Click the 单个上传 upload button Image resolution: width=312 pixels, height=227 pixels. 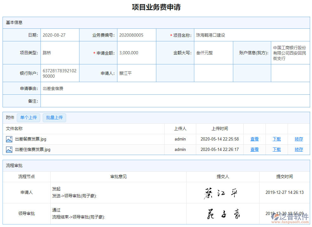point(28,117)
